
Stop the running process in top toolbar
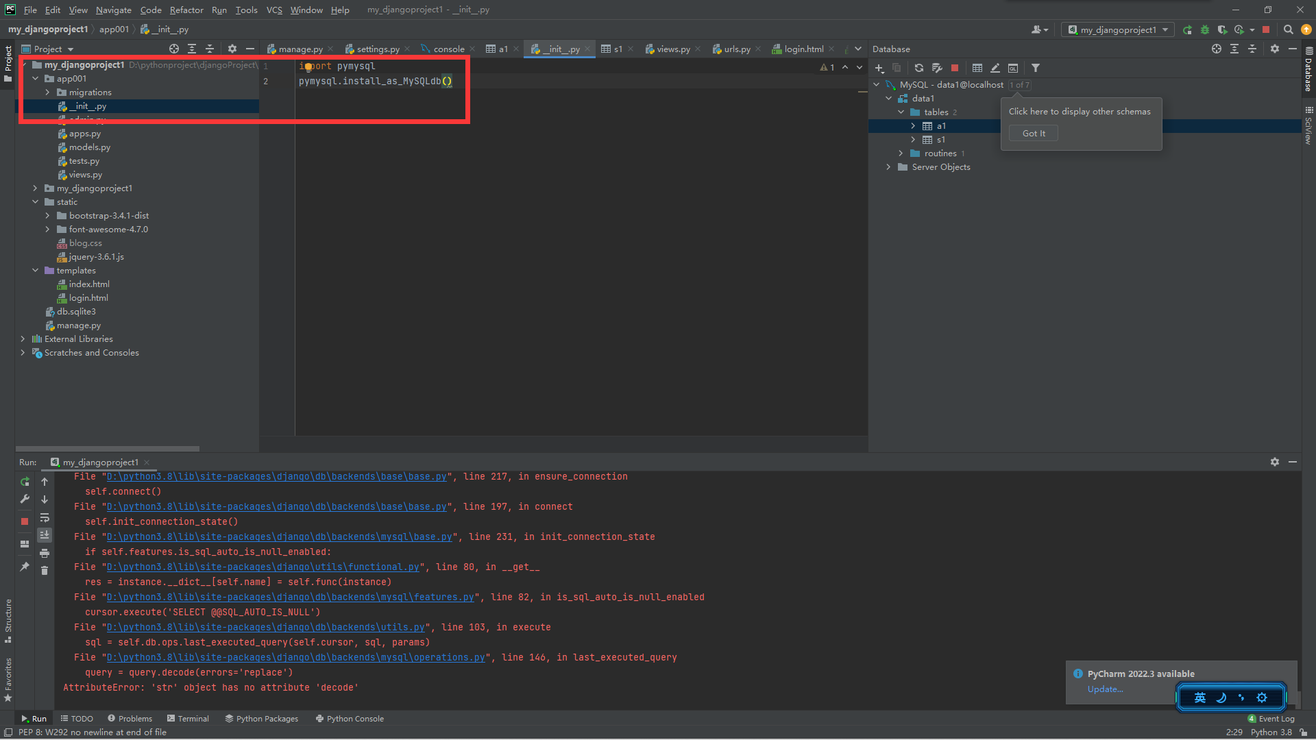click(1266, 29)
